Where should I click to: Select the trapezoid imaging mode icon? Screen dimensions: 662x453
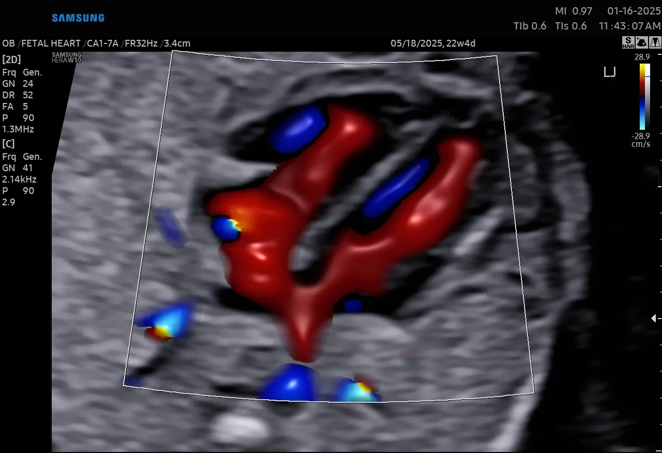pyautogui.click(x=641, y=42)
